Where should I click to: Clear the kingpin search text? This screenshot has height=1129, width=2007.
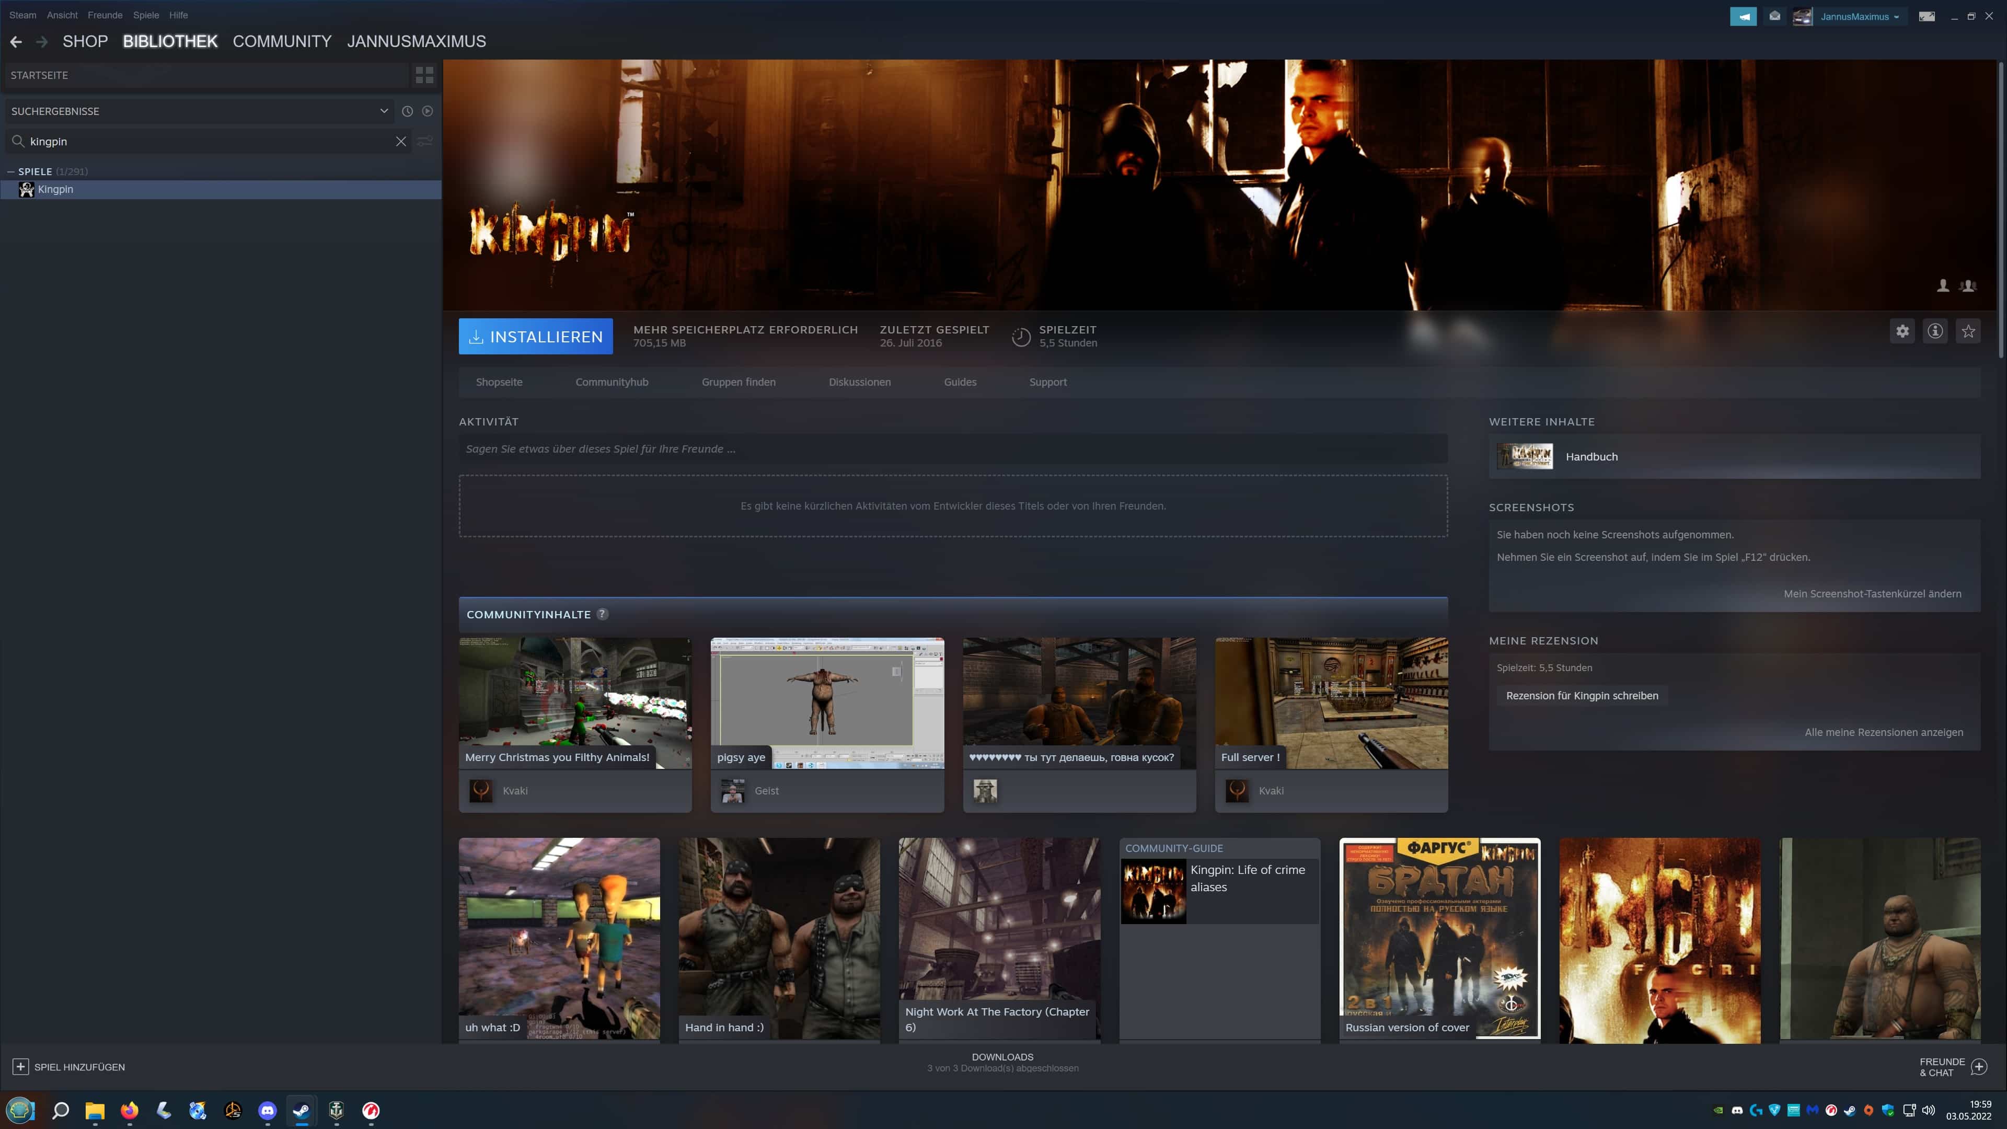click(x=400, y=141)
